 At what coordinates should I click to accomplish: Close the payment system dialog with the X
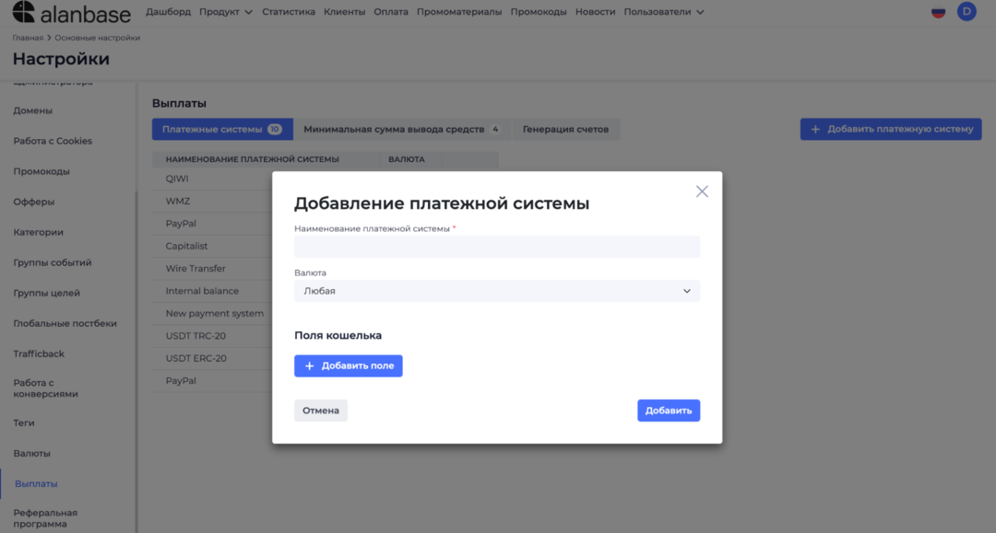(x=702, y=191)
